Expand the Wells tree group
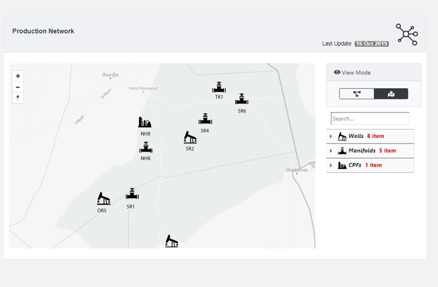 331,136
